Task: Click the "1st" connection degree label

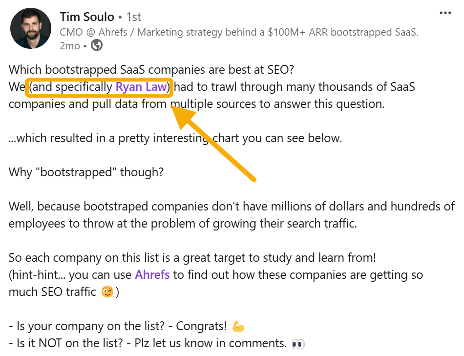Action: pos(133,17)
